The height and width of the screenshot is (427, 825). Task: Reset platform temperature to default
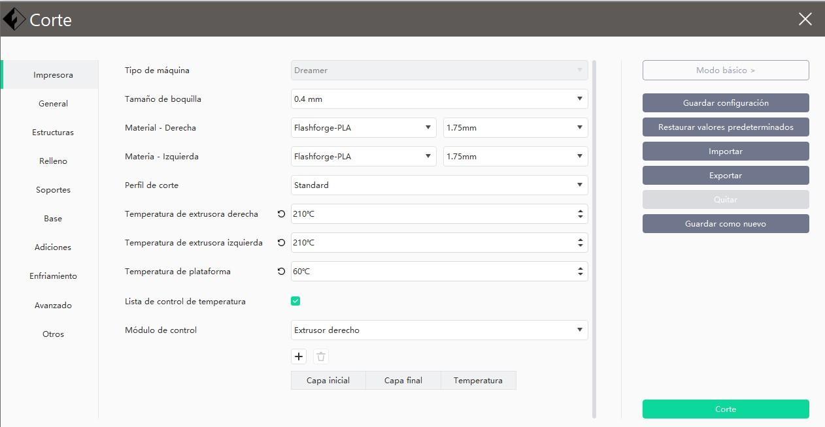click(281, 272)
